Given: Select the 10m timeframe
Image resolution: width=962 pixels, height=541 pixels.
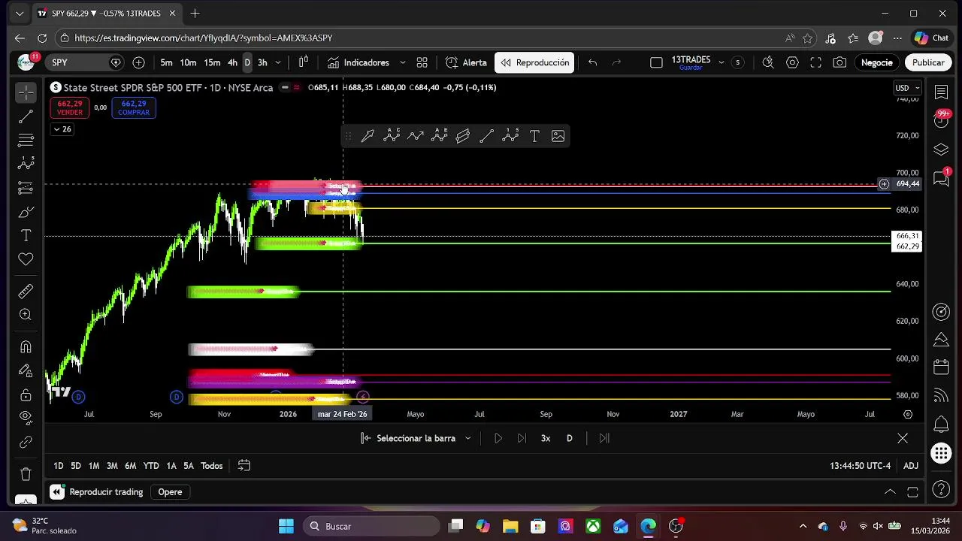Looking at the screenshot, I should coord(188,62).
